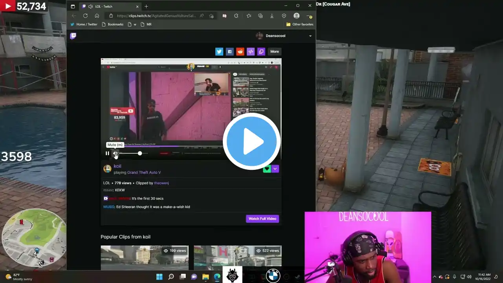
Task: Click the Watch Full Video button
Action: point(262,219)
